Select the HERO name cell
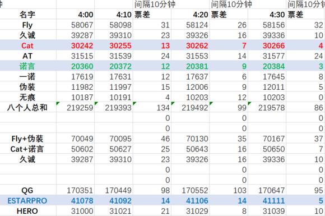This screenshot has width=325, height=216. (27, 211)
